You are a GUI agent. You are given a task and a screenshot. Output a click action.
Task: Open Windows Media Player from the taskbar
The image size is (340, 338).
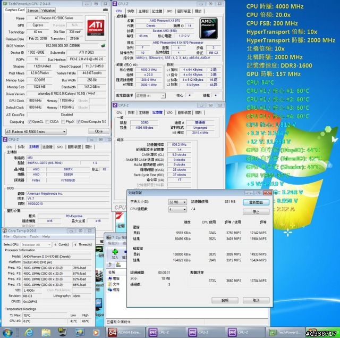tap(96, 332)
